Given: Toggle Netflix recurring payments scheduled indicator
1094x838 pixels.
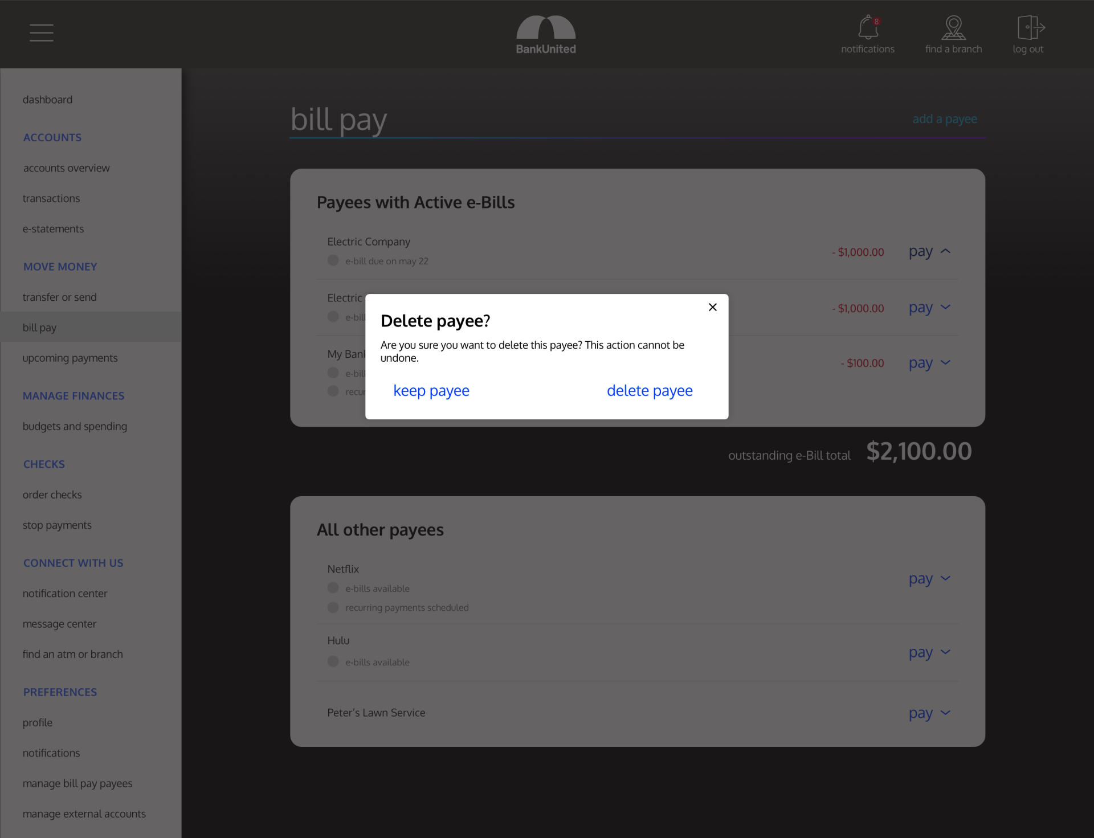Looking at the screenshot, I should click(x=333, y=607).
